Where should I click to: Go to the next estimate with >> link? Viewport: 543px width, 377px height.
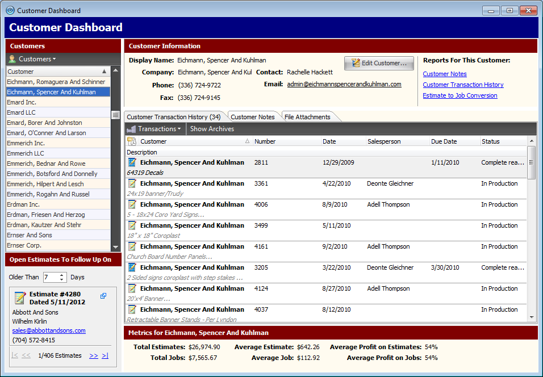pos(93,355)
